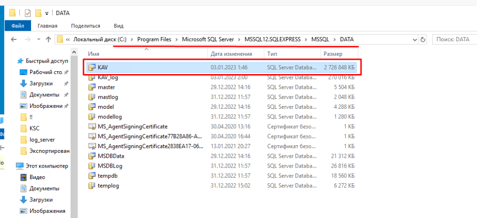
Task: Click the MSSQL12.SQLEXPRESS breadcrumb
Action: tap(272, 39)
